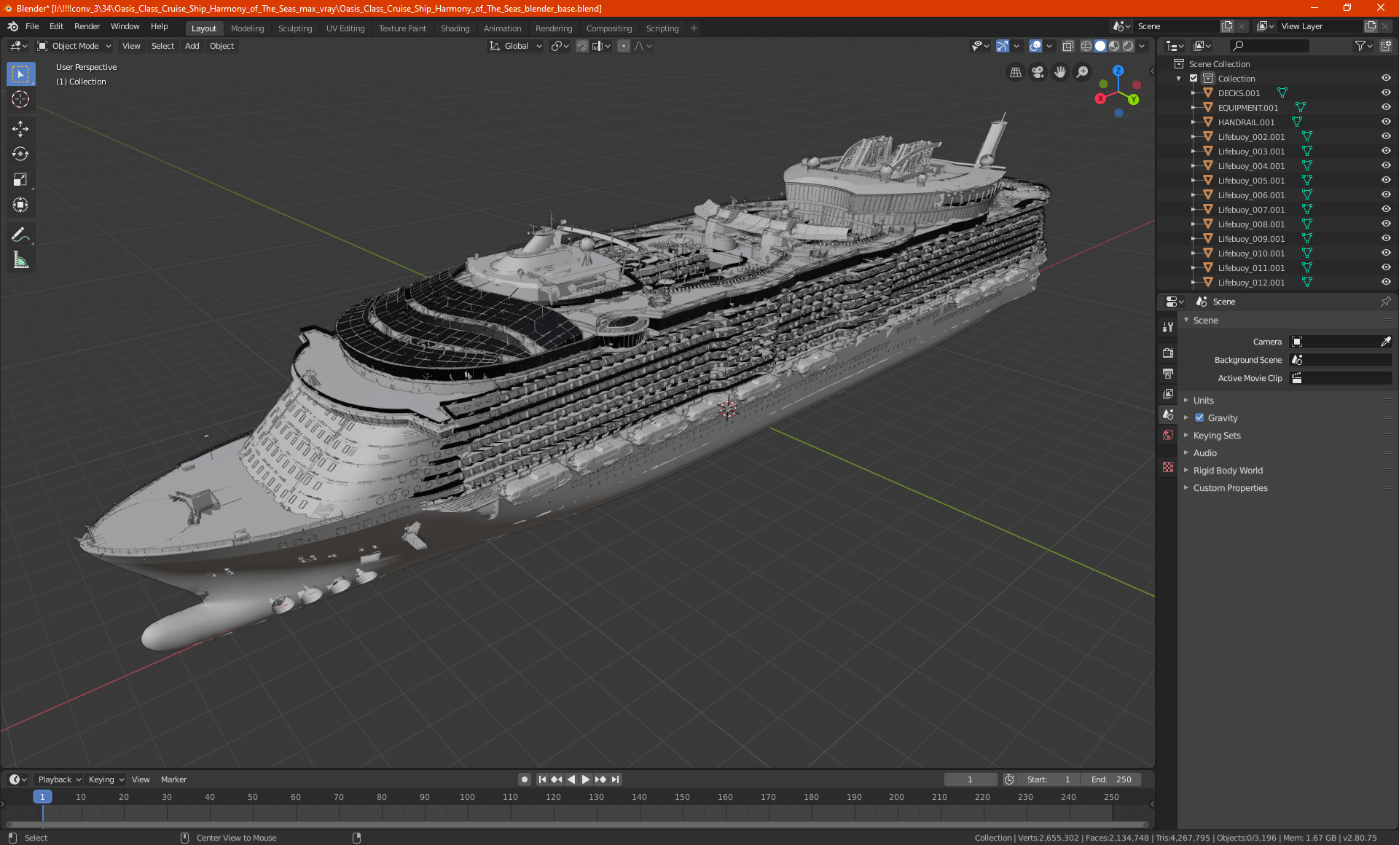Open the Playback dropdown in timeline

coord(59,779)
